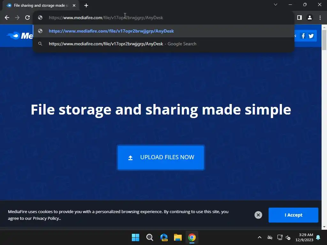Dismiss the cookie banner with X
The height and width of the screenshot is (245, 327).
point(258,215)
